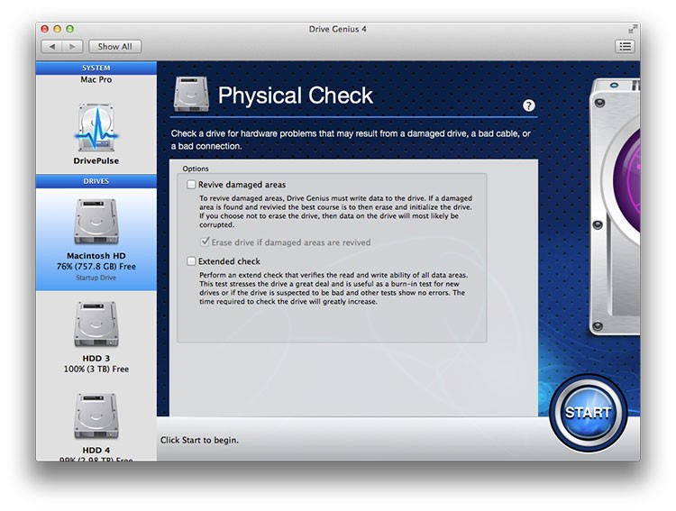Open the DrivePulse heartbeat drive icon
The width and height of the screenshot is (676, 511).
(x=96, y=128)
